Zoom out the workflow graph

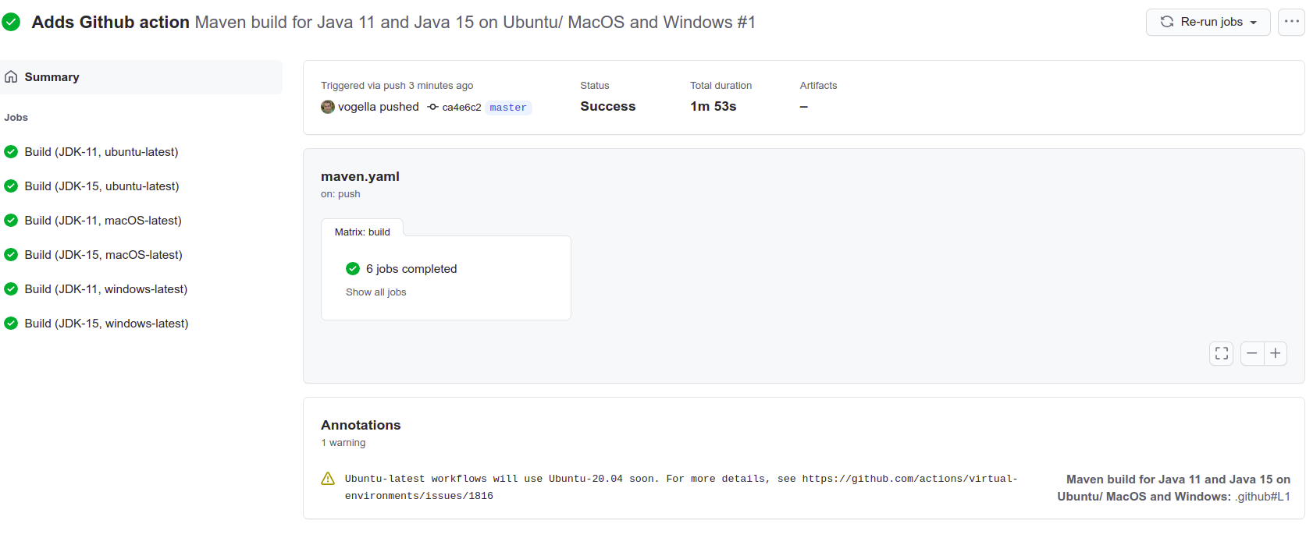coord(1252,353)
